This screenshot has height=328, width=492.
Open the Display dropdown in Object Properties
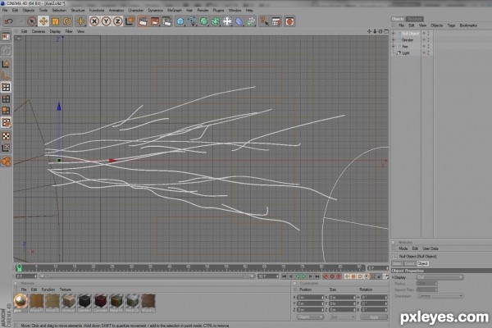tap(440, 277)
